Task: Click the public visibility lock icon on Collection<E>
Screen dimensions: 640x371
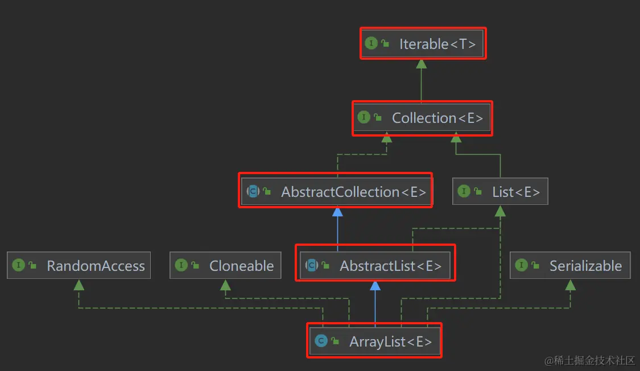Action: pos(378,117)
